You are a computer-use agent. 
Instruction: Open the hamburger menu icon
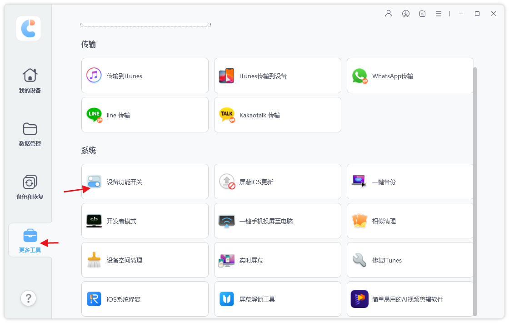[439, 14]
